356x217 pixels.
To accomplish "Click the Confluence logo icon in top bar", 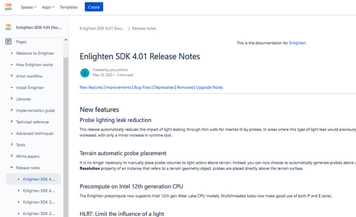I will [8, 7].
